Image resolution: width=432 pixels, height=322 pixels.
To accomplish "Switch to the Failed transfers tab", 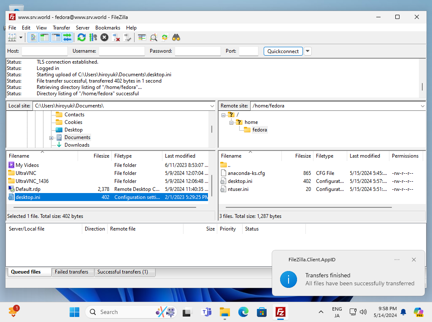I will [72, 272].
